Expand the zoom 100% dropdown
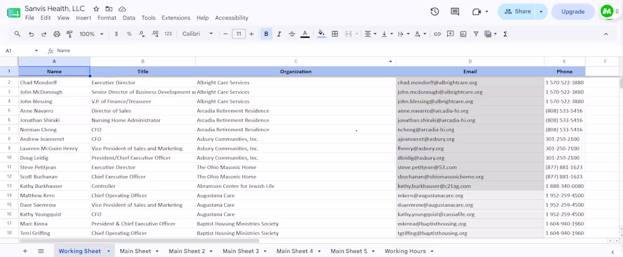Screen dimensions: 623x257 pos(91,34)
